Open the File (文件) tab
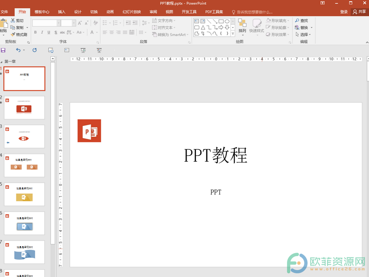 coord(4,12)
